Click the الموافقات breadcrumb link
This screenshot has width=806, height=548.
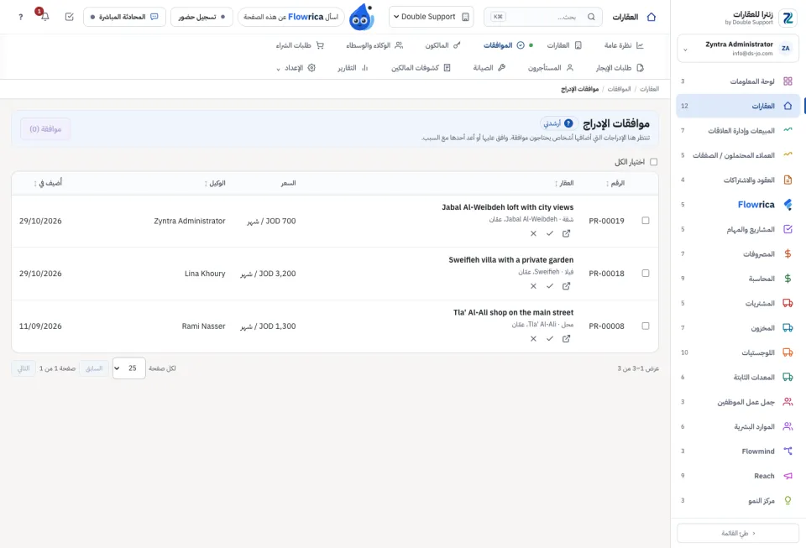click(x=619, y=89)
